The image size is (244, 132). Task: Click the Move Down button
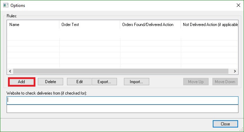pyautogui.click(x=225, y=82)
